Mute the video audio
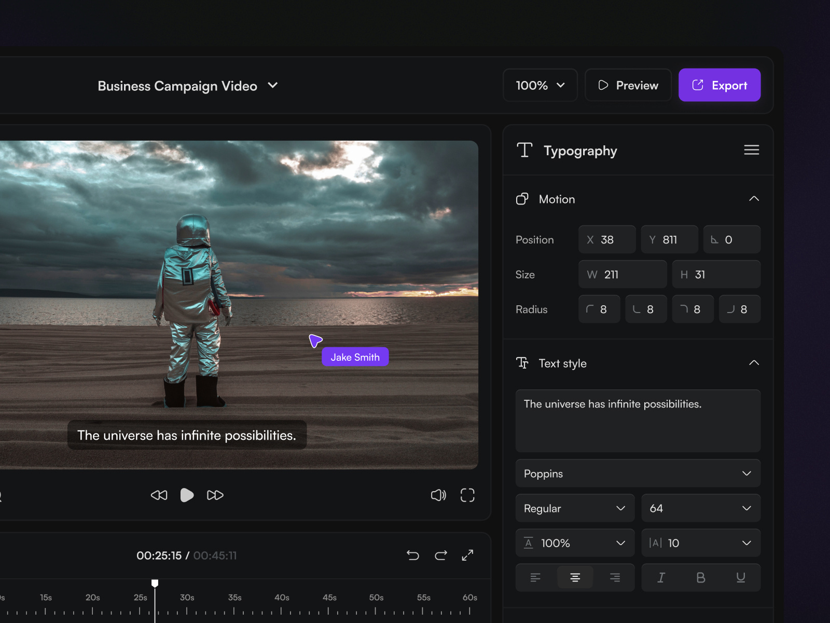Viewport: 830px width, 623px height. (438, 495)
